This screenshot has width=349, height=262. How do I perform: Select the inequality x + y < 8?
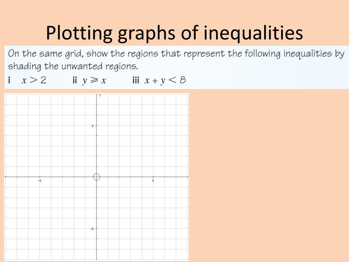(165, 81)
